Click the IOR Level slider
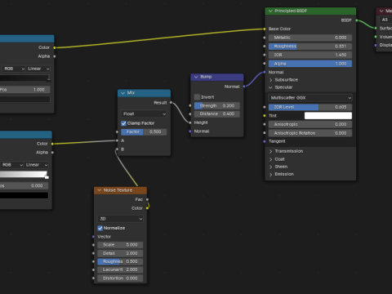The height and width of the screenshot is (294, 392). (310, 107)
